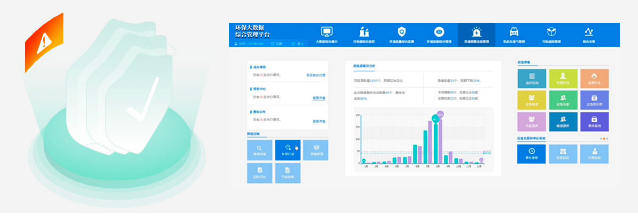Click the clock icon 事件接警 tile

tap(531, 154)
